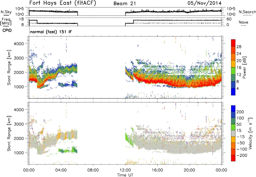Click the 'Nave' legend label
256x177 pixels.
point(244,22)
